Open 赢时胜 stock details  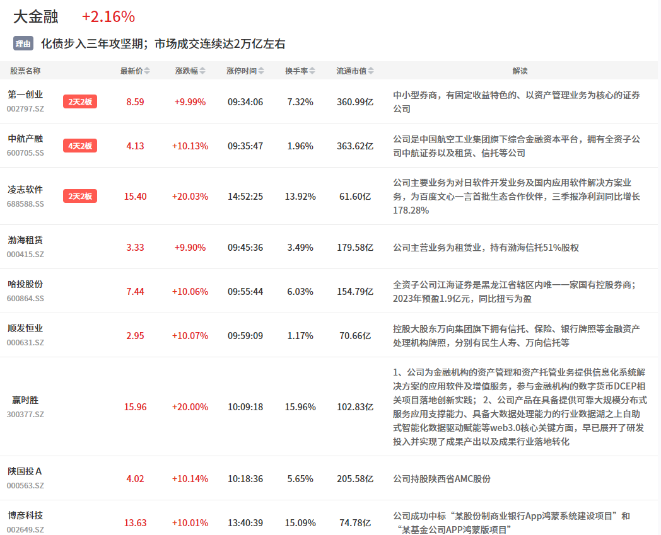pyautogui.click(x=26, y=400)
